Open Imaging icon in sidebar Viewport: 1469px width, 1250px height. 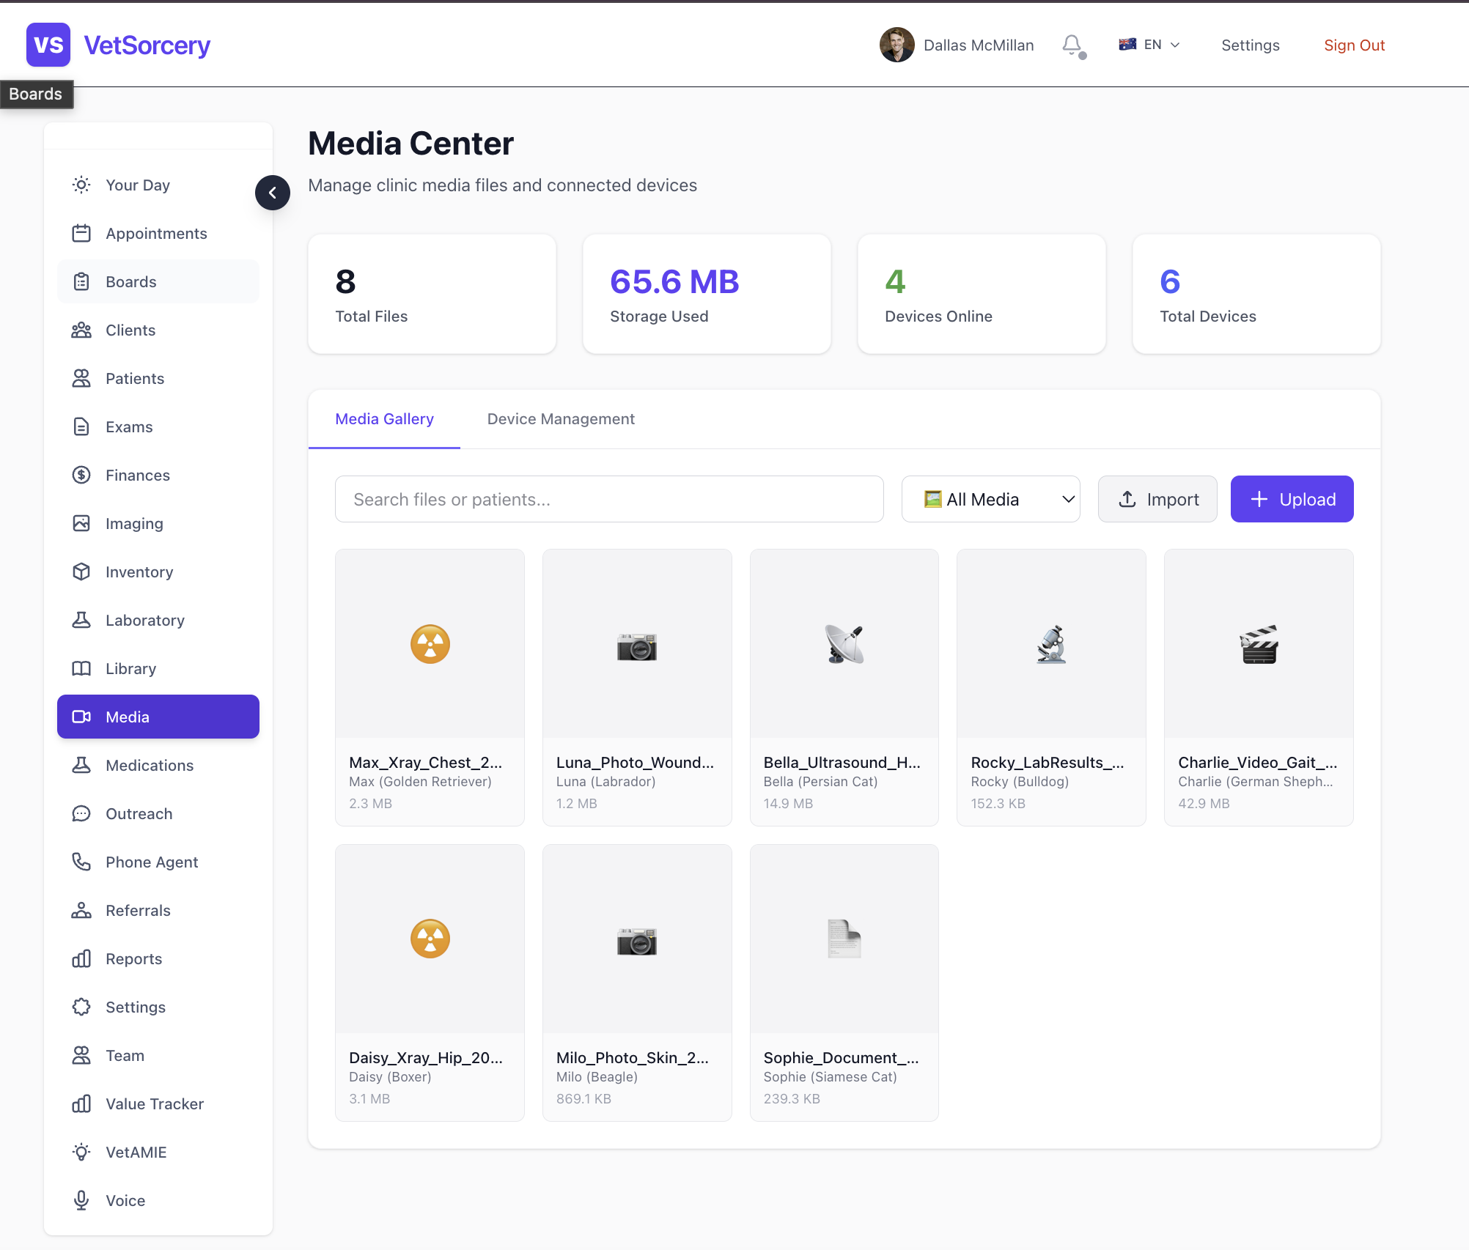point(81,523)
